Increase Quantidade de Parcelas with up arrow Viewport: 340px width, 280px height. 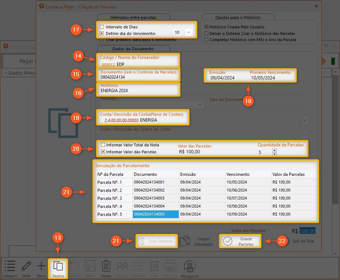tap(274, 150)
